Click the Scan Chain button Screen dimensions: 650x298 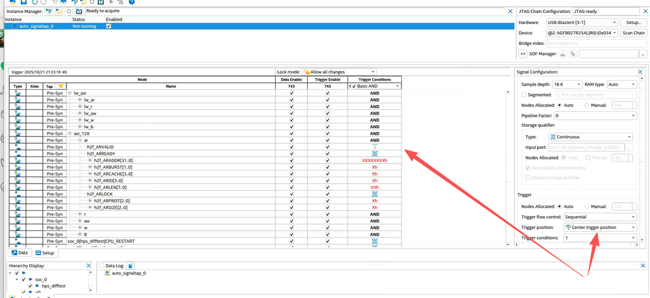(x=633, y=33)
